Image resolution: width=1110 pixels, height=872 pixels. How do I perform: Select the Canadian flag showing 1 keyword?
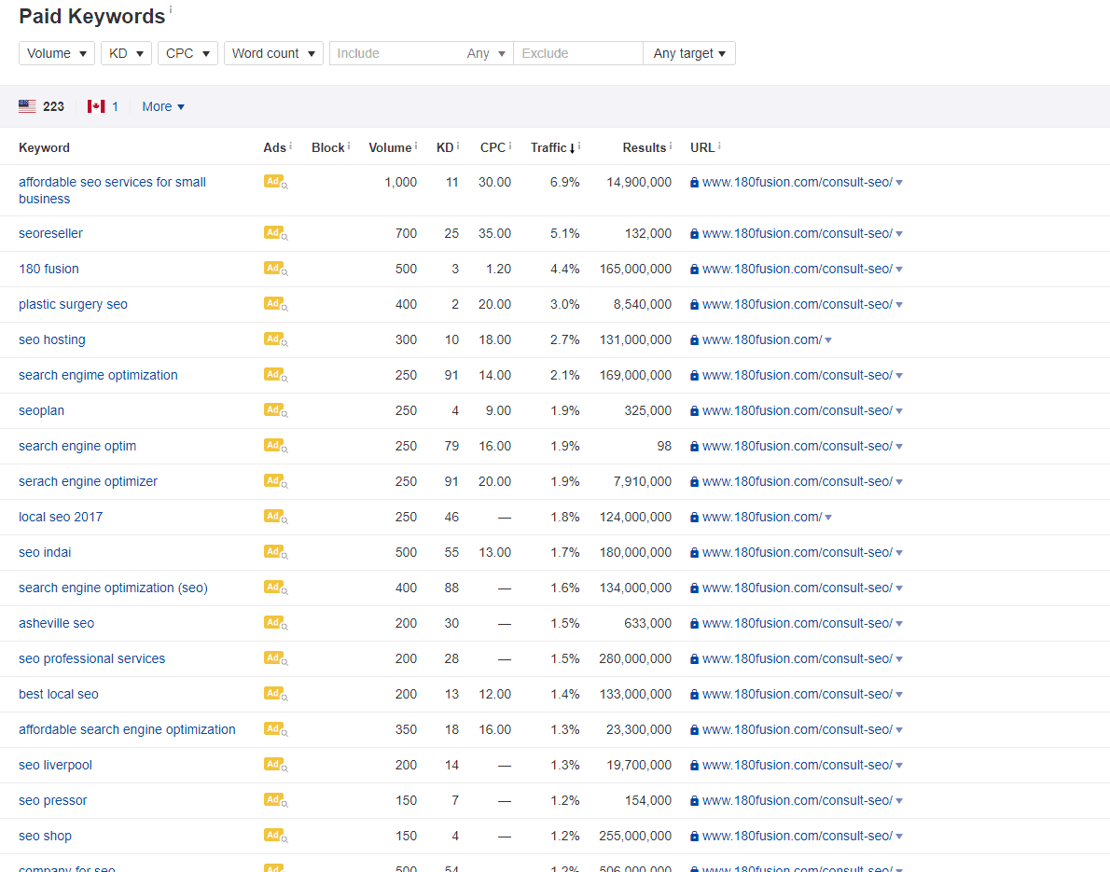(x=96, y=106)
